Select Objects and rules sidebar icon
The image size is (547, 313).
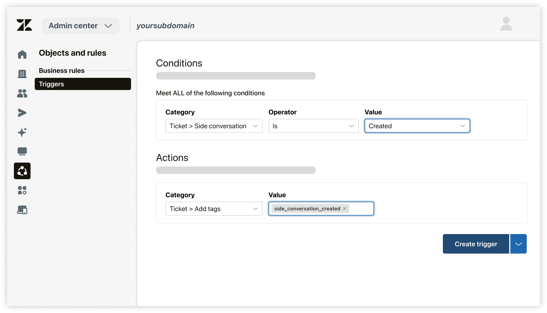coord(22,171)
